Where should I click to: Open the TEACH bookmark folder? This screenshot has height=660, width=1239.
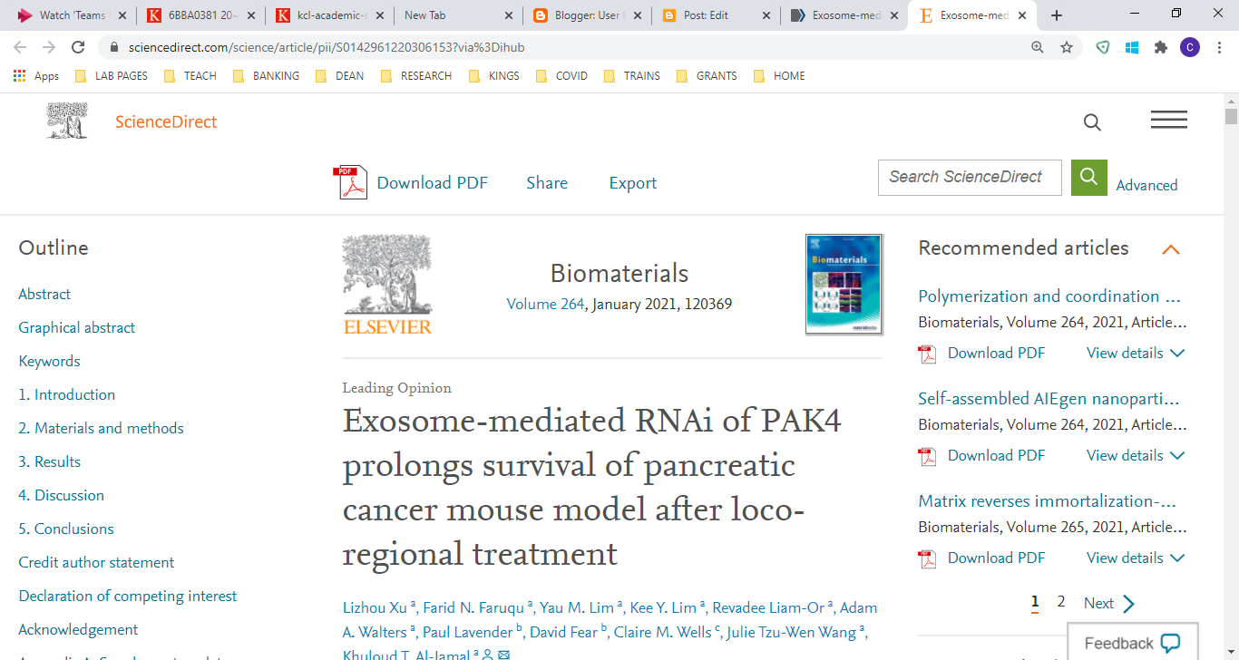click(190, 76)
